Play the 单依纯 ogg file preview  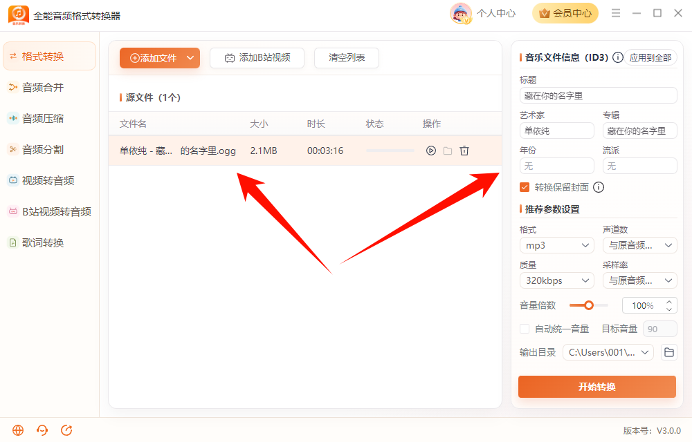430,151
